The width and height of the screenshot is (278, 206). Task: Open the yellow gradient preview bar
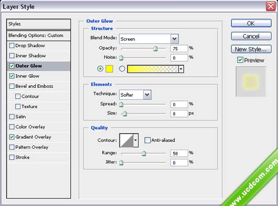[153, 69]
